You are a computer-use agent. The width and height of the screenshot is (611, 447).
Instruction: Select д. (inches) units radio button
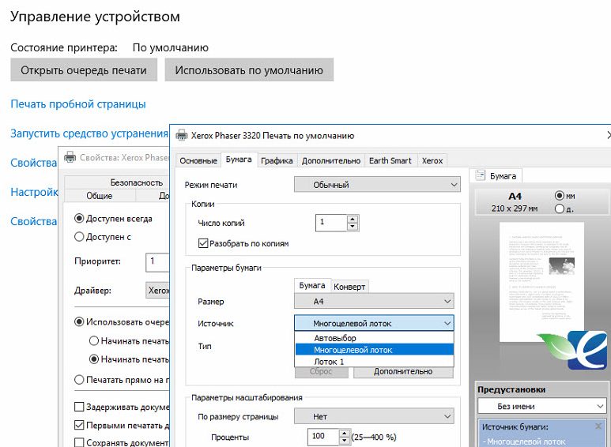(x=559, y=208)
